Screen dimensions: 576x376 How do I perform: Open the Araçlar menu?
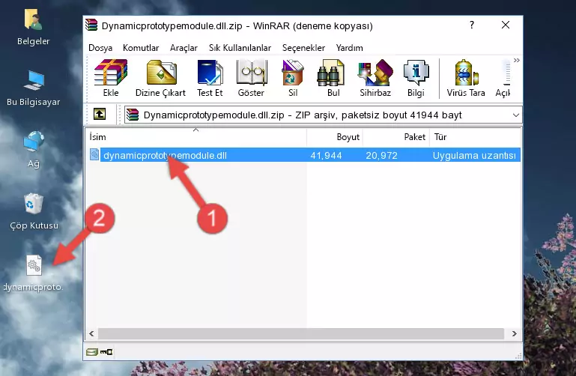point(184,48)
